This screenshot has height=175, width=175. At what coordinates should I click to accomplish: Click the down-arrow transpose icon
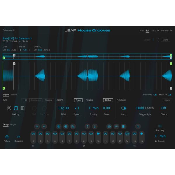pos(94,127)
